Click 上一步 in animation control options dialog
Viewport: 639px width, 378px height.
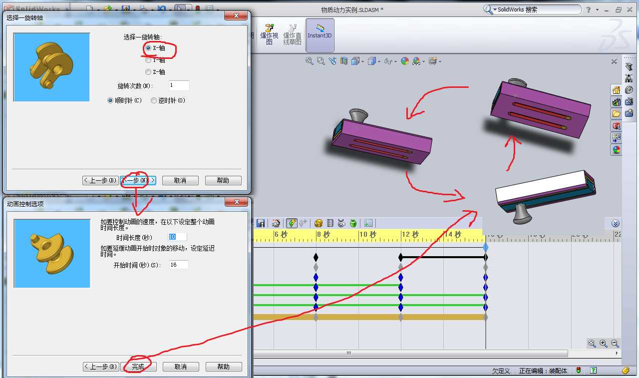[x=101, y=367]
